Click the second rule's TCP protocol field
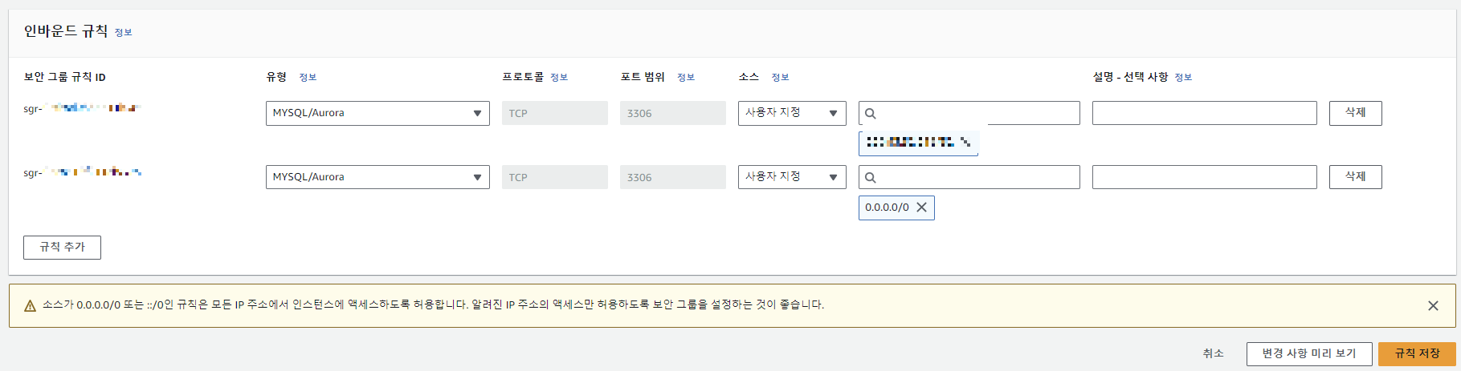Screen dimensions: 1461x371 point(555,177)
